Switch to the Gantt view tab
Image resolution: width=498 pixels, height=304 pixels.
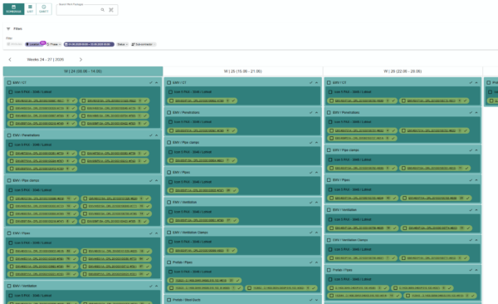point(44,9)
